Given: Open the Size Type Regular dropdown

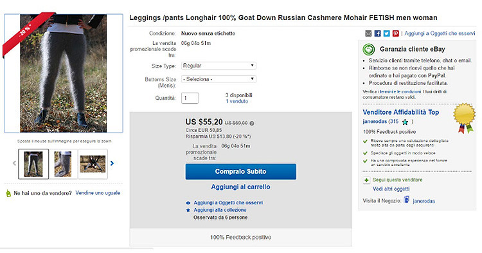Looking at the screenshot, I should (x=219, y=66).
